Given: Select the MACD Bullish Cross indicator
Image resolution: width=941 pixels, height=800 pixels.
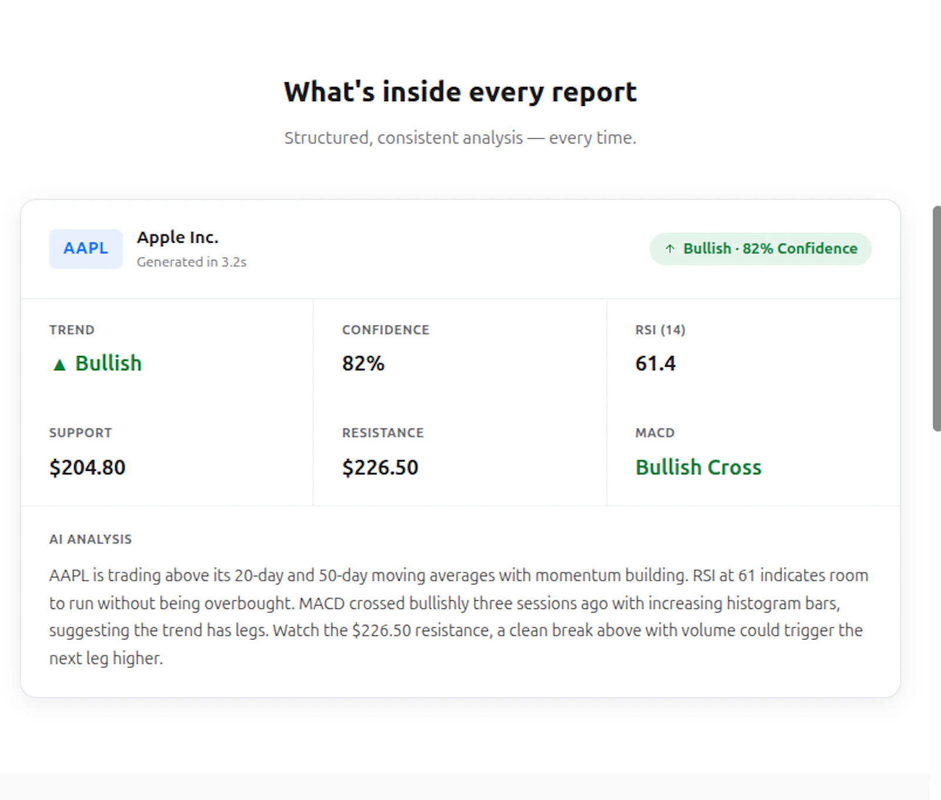Looking at the screenshot, I should 698,467.
